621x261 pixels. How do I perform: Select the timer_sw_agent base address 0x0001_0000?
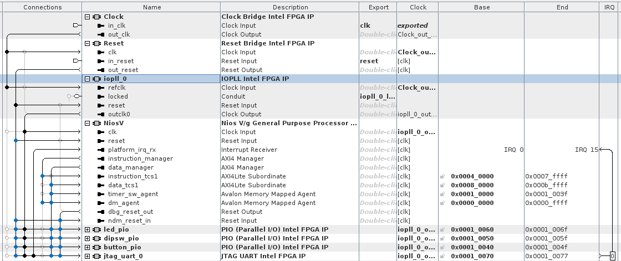(x=472, y=194)
